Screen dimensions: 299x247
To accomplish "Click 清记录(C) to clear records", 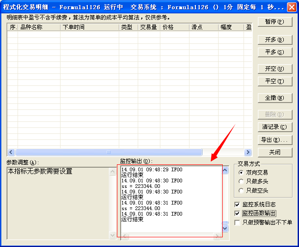I will [275, 127].
